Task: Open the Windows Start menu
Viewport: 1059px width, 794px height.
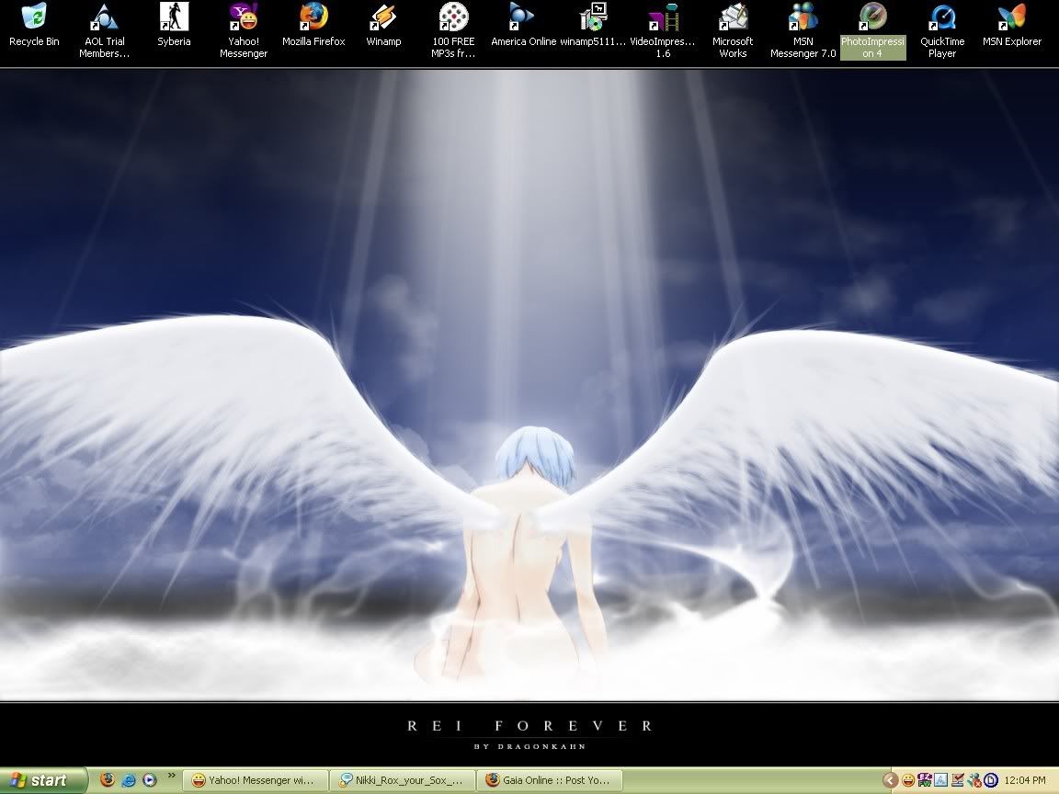Action: (42, 780)
